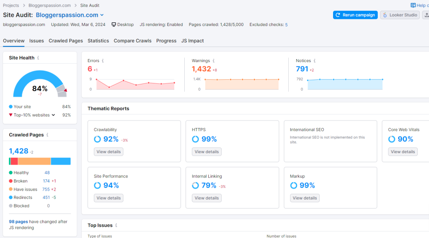The image size is (429, 238).
Task: Click the Warnings info icon
Action: pyautogui.click(x=214, y=60)
